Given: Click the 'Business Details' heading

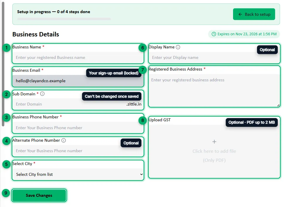Looking at the screenshot, I should click(x=36, y=34).
